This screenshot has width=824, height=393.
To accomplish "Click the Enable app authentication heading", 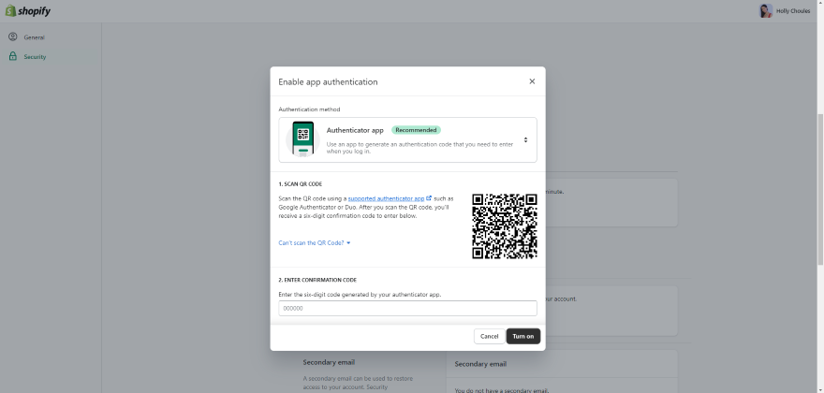I will pos(328,82).
